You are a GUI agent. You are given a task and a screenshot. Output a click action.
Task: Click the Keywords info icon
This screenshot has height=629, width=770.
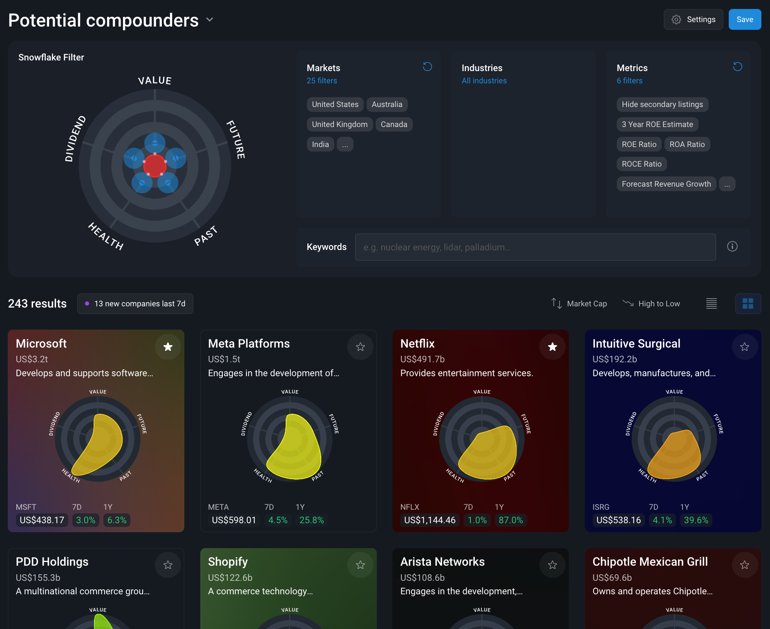tap(732, 246)
